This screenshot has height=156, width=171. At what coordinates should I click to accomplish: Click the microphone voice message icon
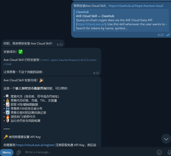point(169,152)
